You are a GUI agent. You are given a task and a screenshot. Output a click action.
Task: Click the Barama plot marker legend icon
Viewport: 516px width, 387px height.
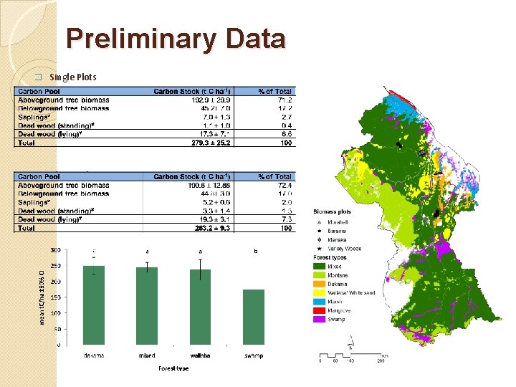(319, 231)
